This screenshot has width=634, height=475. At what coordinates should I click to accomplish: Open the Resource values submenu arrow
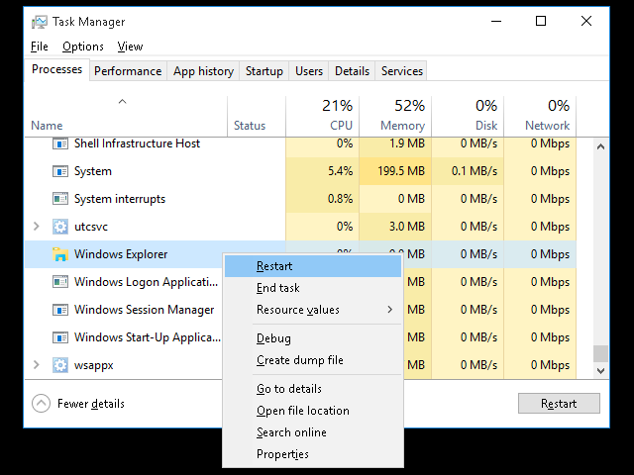[x=389, y=310]
